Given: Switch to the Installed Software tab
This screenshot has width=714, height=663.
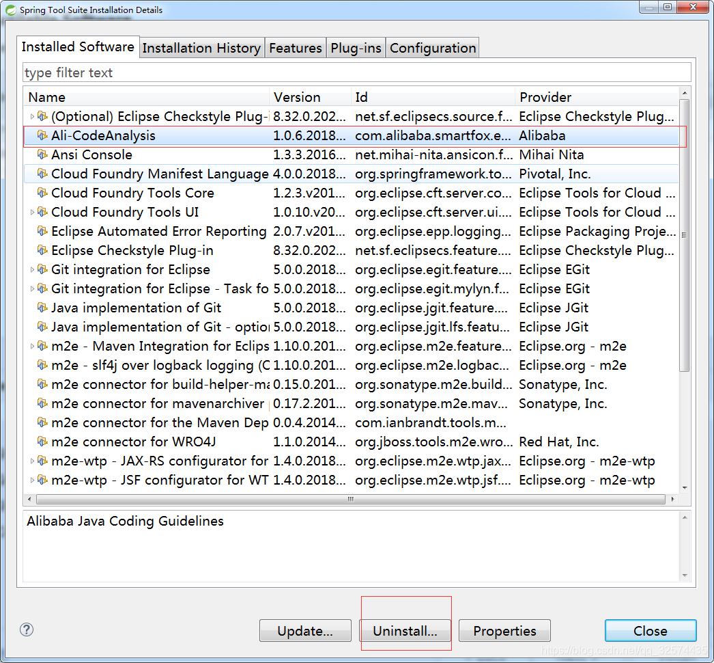Looking at the screenshot, I should (x=78, y=47).
